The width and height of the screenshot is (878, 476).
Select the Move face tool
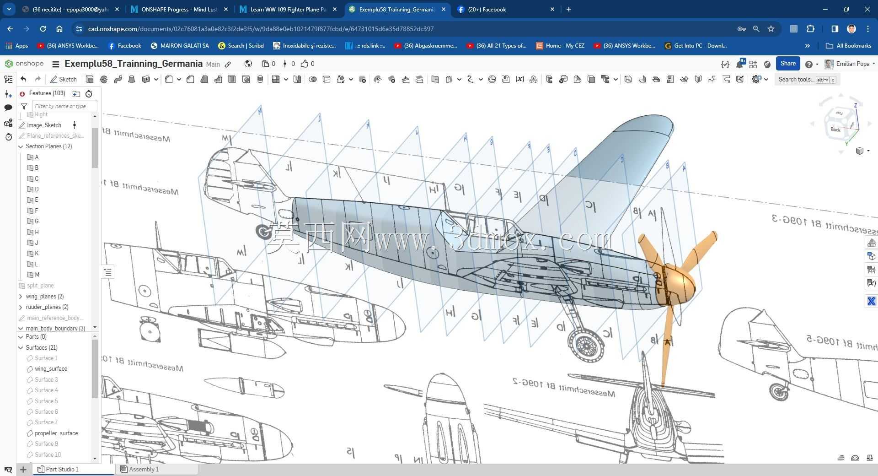pyautogui.click(x=406, y=79)
